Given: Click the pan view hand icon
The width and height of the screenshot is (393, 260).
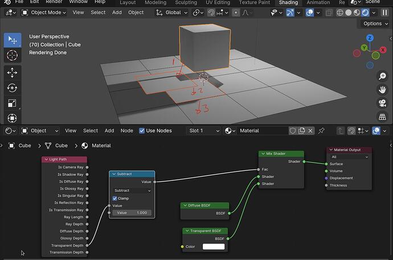Looking at the screenshot, I should (x=382, y=89).
